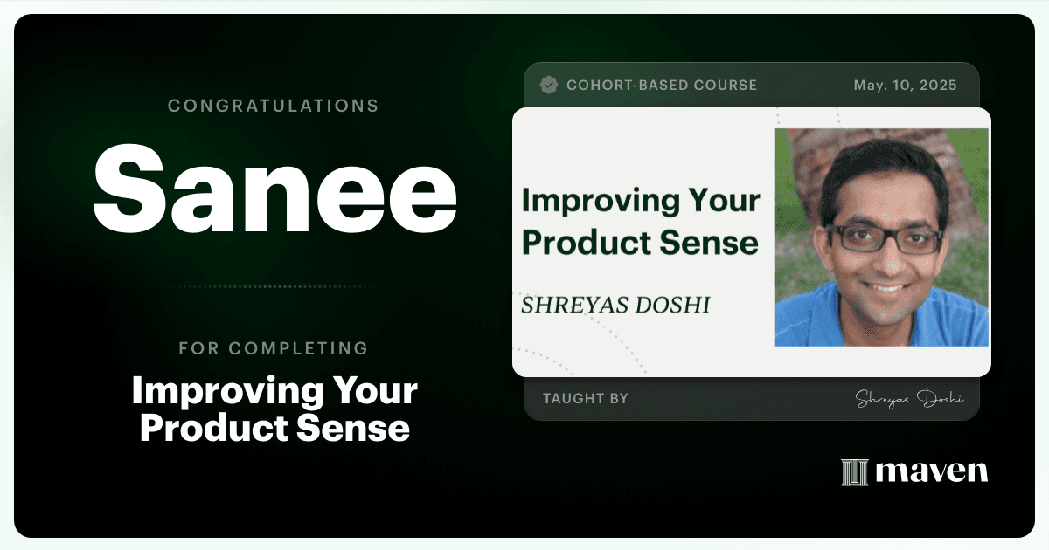
Task: Select the CONGRATULATIONS heading text
Action: (274, 106)
